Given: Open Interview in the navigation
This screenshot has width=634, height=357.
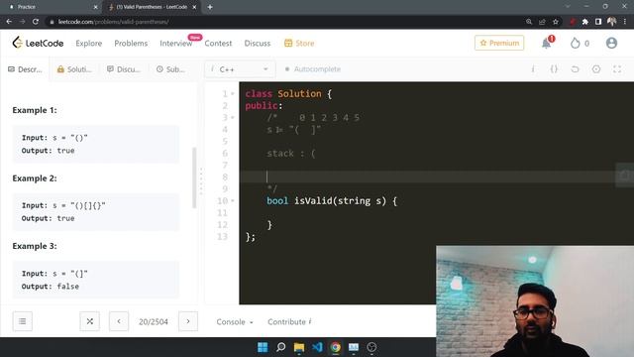Looking at the screenshot, I should coord(176,43).
